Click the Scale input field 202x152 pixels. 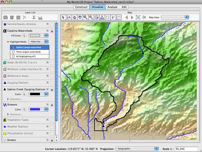pyautogui.click(x=186, y=149)
